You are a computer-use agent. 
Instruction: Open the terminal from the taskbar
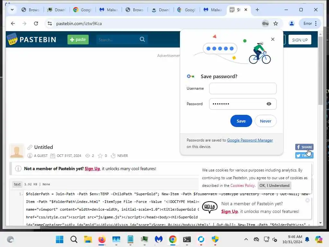pos(187,239)
